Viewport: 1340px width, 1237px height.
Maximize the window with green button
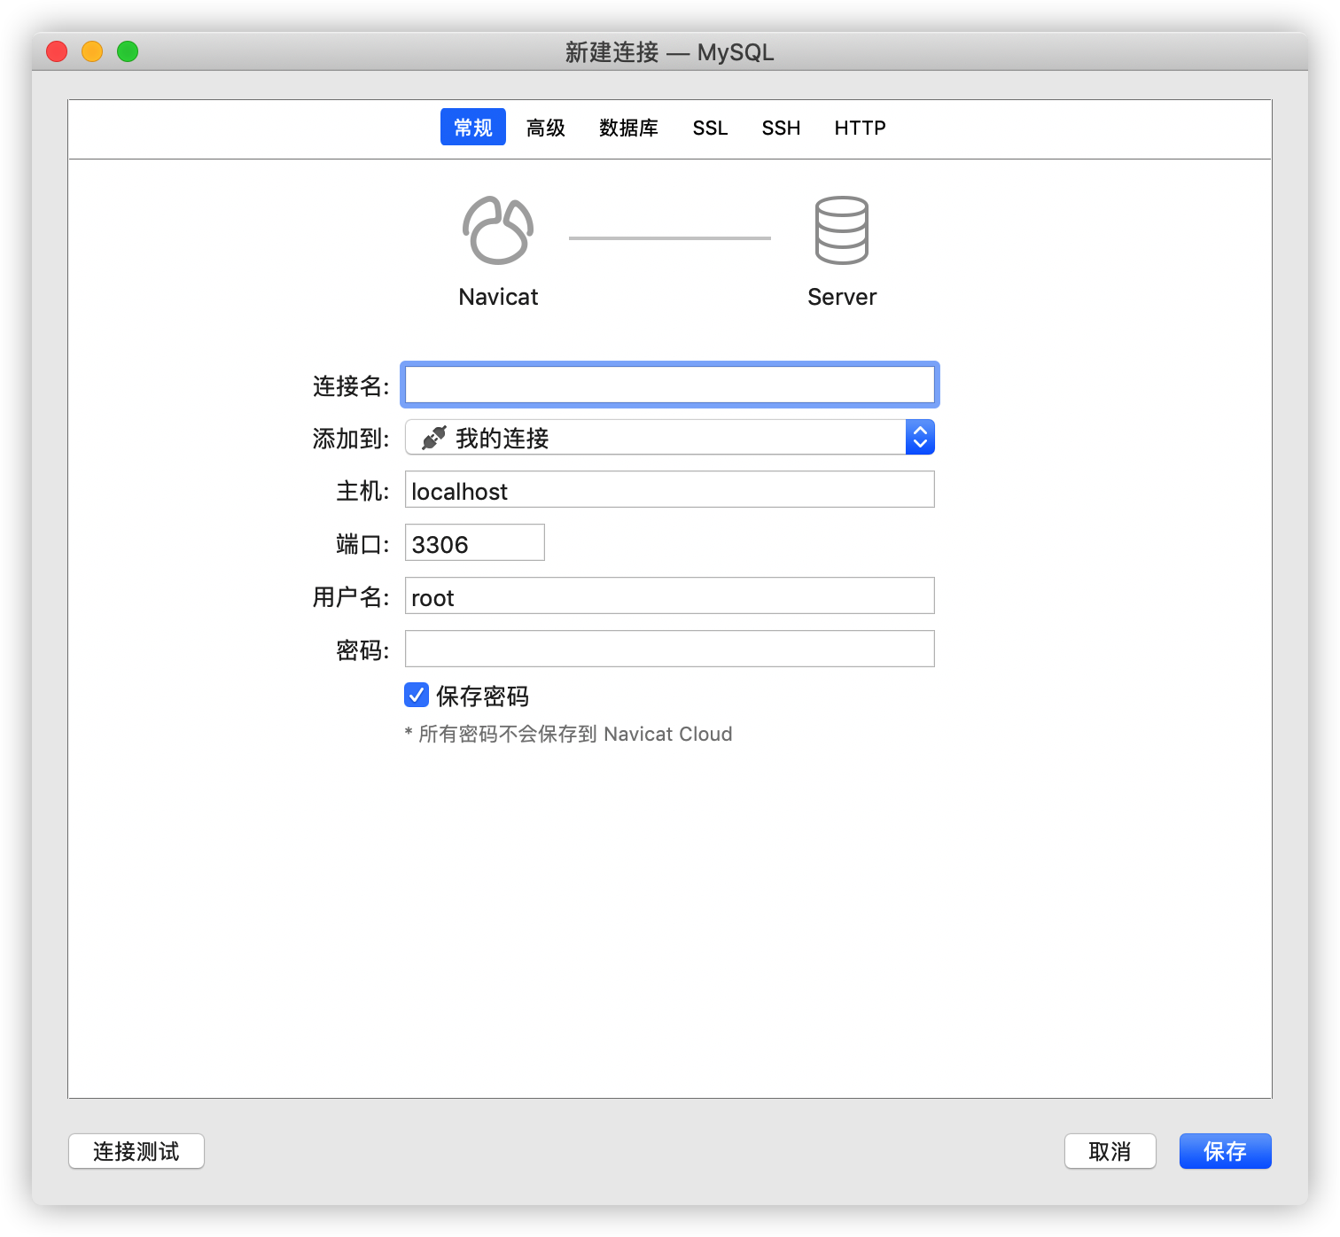click(x=128, y=51)
